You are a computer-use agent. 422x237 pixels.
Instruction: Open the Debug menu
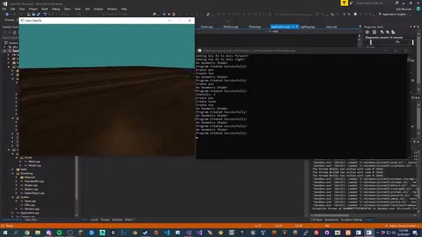pos(55,9)
